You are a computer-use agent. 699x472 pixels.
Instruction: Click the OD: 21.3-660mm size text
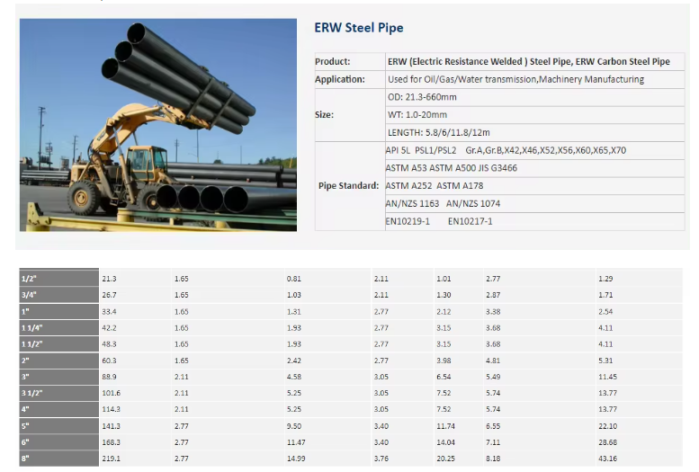click(x=422, y=97)
